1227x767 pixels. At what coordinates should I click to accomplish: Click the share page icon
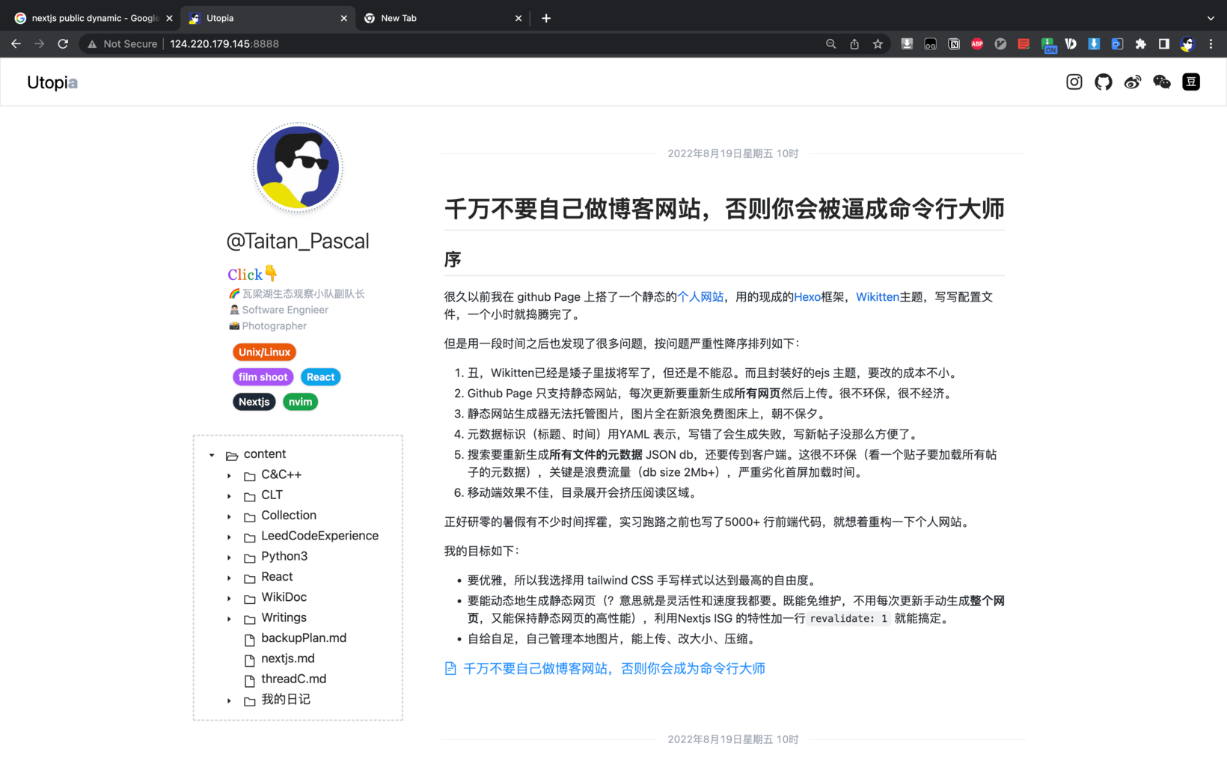point(854,44)
